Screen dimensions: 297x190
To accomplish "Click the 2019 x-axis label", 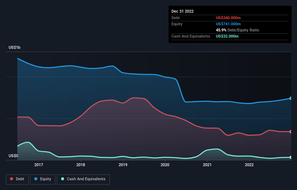I will click(123, 165).
